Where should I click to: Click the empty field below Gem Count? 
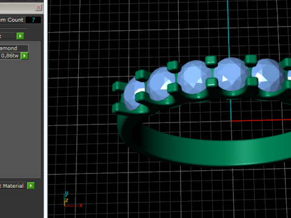[8, 36]
